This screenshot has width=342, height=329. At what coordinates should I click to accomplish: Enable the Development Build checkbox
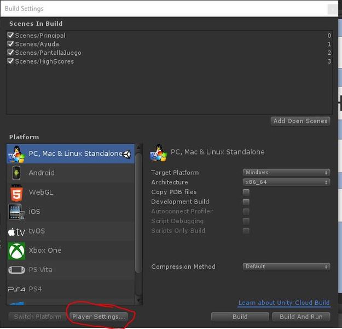[246, 202]
